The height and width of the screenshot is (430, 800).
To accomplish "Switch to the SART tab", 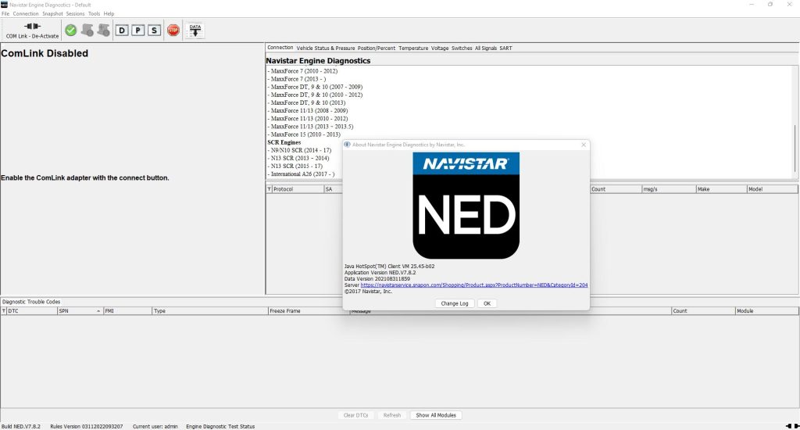I will 505,48.
